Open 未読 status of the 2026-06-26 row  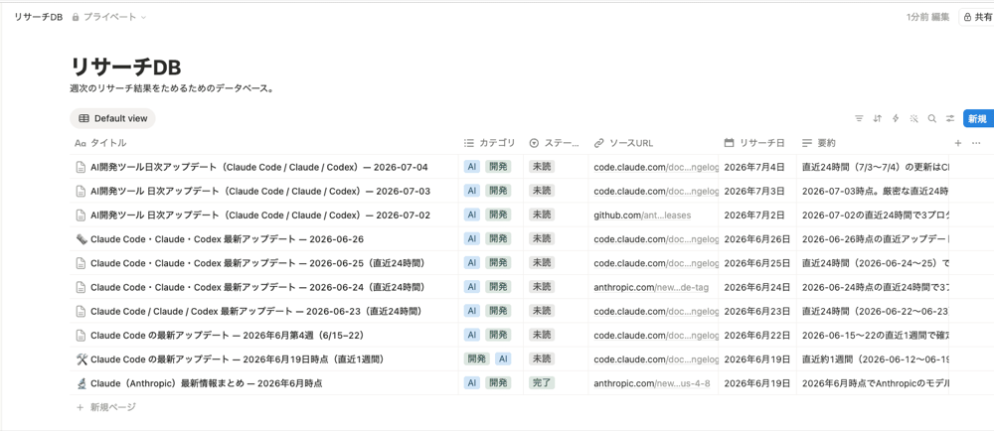tap(542, 239)
